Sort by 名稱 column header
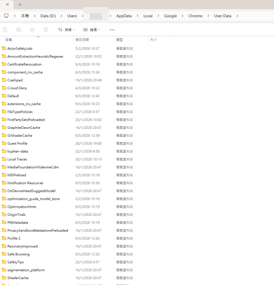Image resolution: width=274 pixels, height=291 pixels. click(8, 40)
